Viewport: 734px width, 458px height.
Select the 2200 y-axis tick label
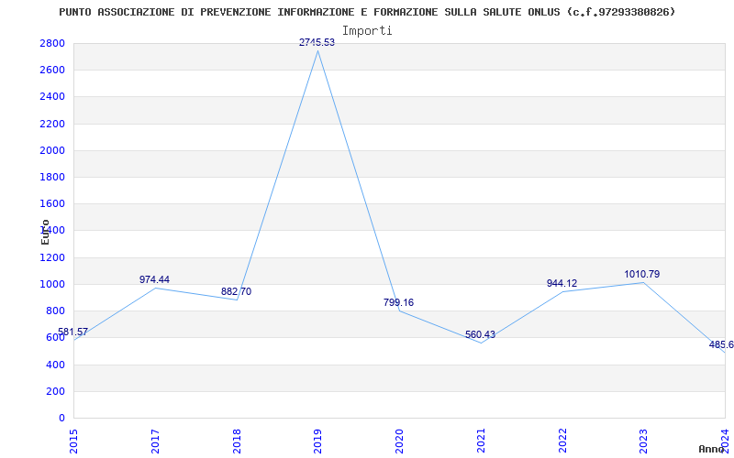[x=52, y=124]
